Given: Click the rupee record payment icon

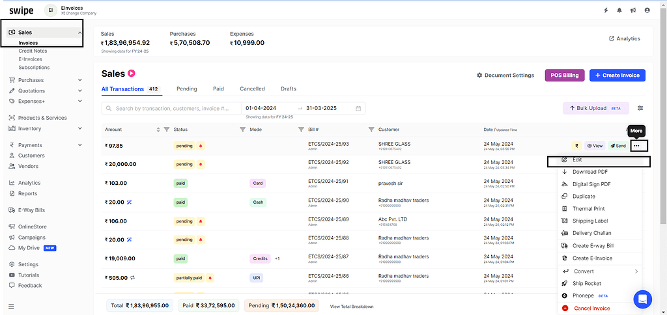Looking at the screenshot, I should pos(576,146).
